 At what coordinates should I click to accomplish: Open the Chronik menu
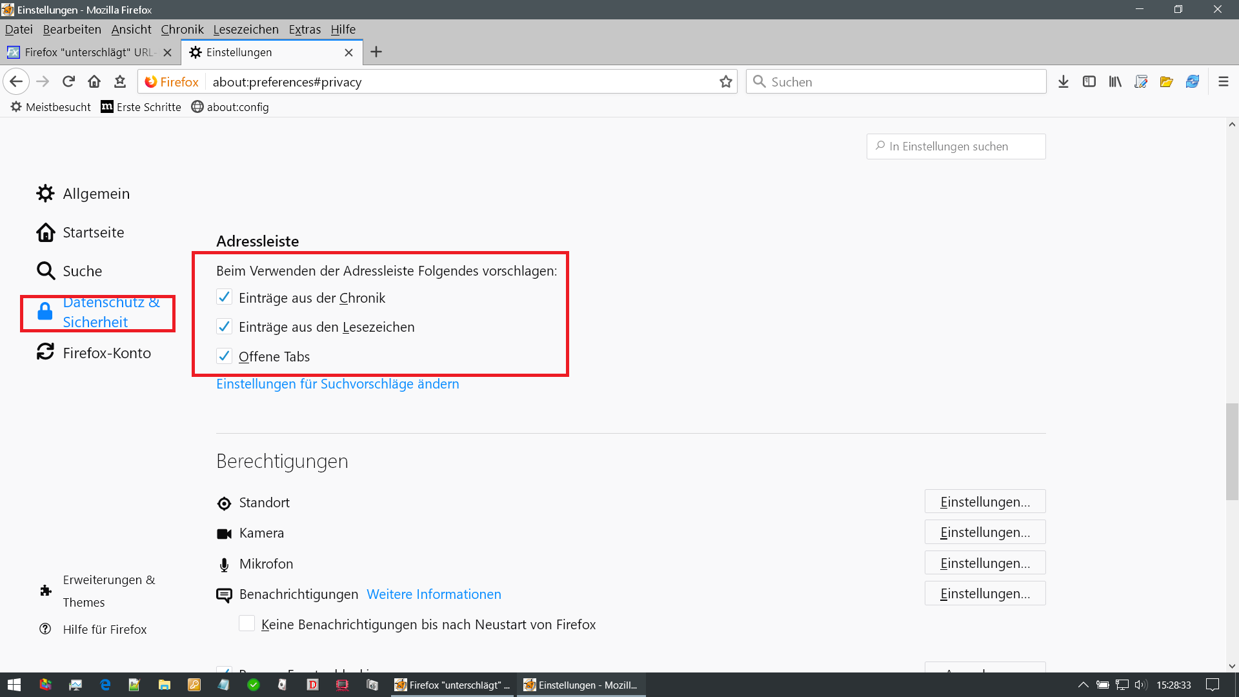182,29
